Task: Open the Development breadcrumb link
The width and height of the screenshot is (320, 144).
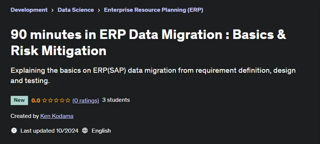Action: click(x=29, y=10)
